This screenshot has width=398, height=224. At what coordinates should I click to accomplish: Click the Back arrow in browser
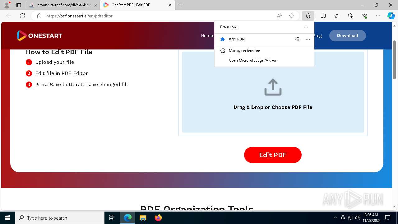click(9, 16)
